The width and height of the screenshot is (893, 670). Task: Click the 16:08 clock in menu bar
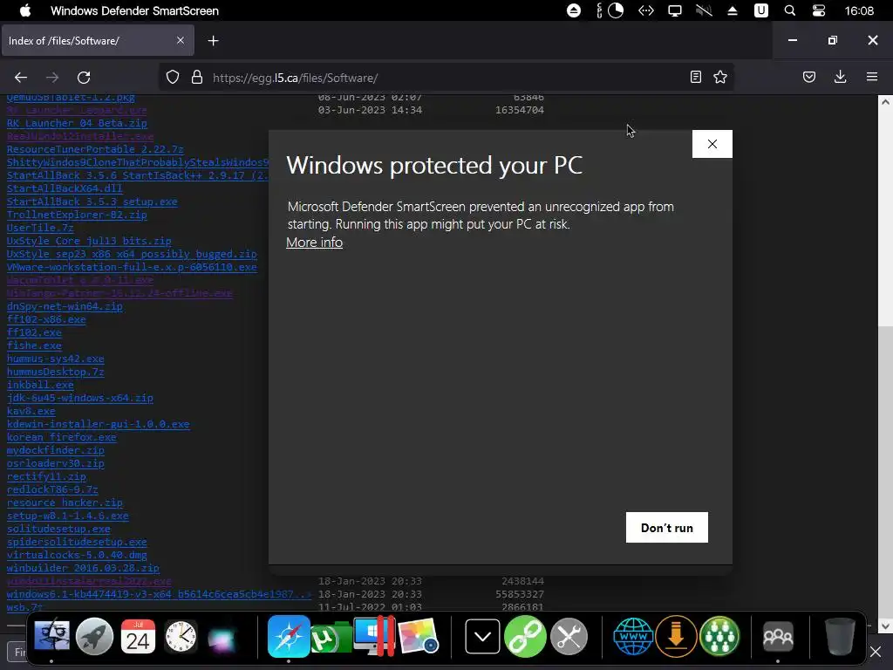click(859, 10)
